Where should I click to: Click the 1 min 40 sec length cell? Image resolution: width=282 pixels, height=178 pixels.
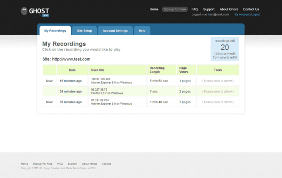tap(162, 102)
